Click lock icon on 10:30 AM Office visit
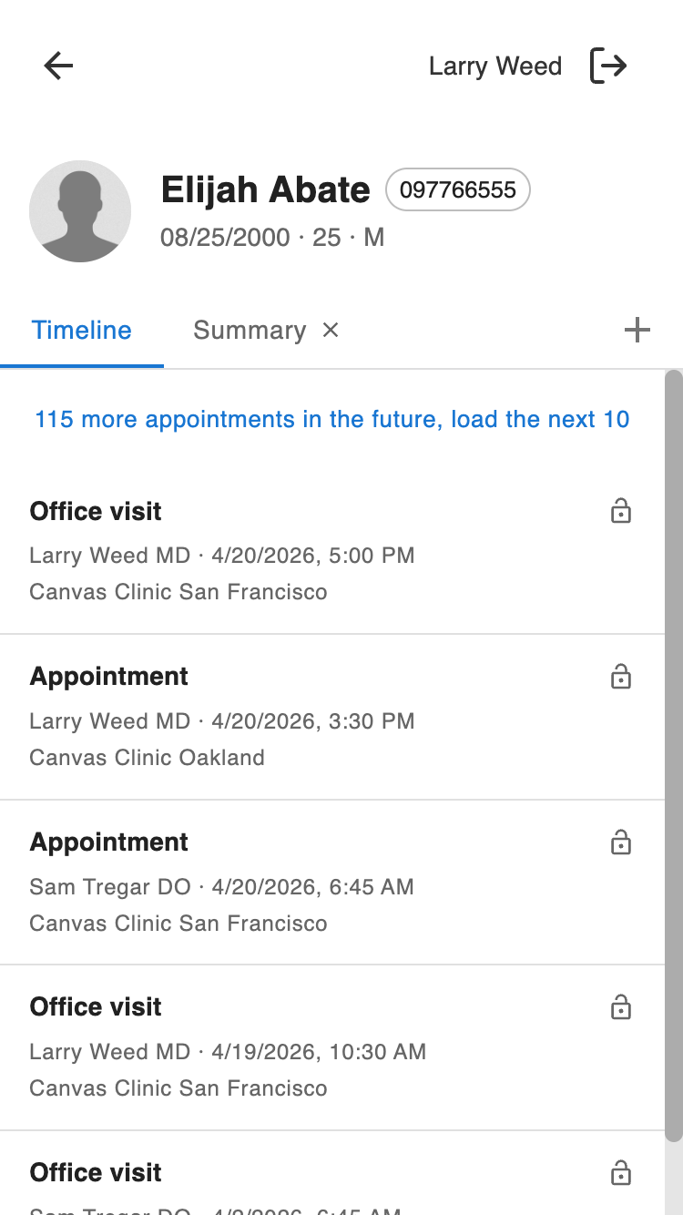This screenshot has width=683, height=1215. 620,1007
